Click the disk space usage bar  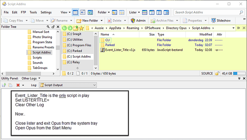pyautogui.click(x=239, y=73)
